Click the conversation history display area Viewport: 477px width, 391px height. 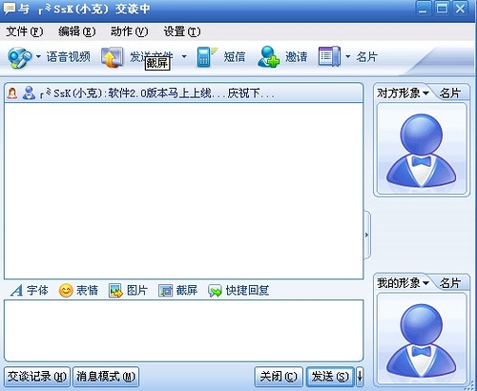tap(184, 191)
